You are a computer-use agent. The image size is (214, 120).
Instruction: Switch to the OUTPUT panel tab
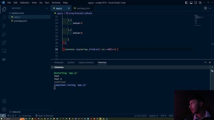71,63
